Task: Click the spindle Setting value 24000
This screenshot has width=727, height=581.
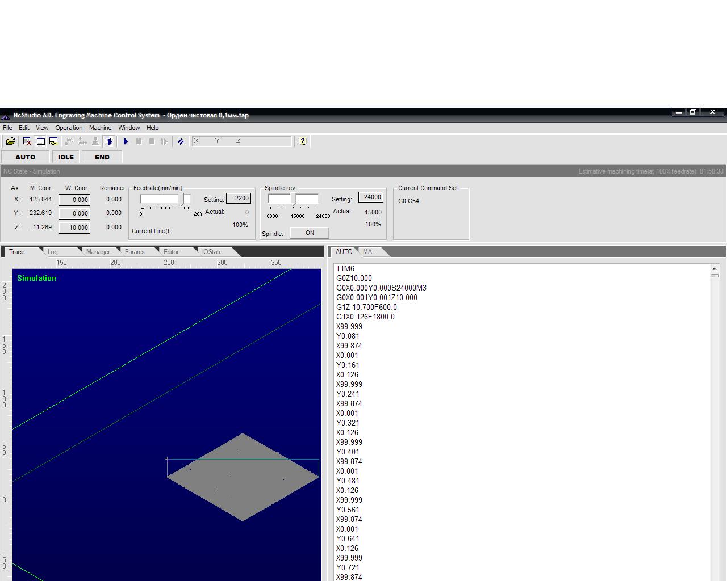Action: click(371, 197)
